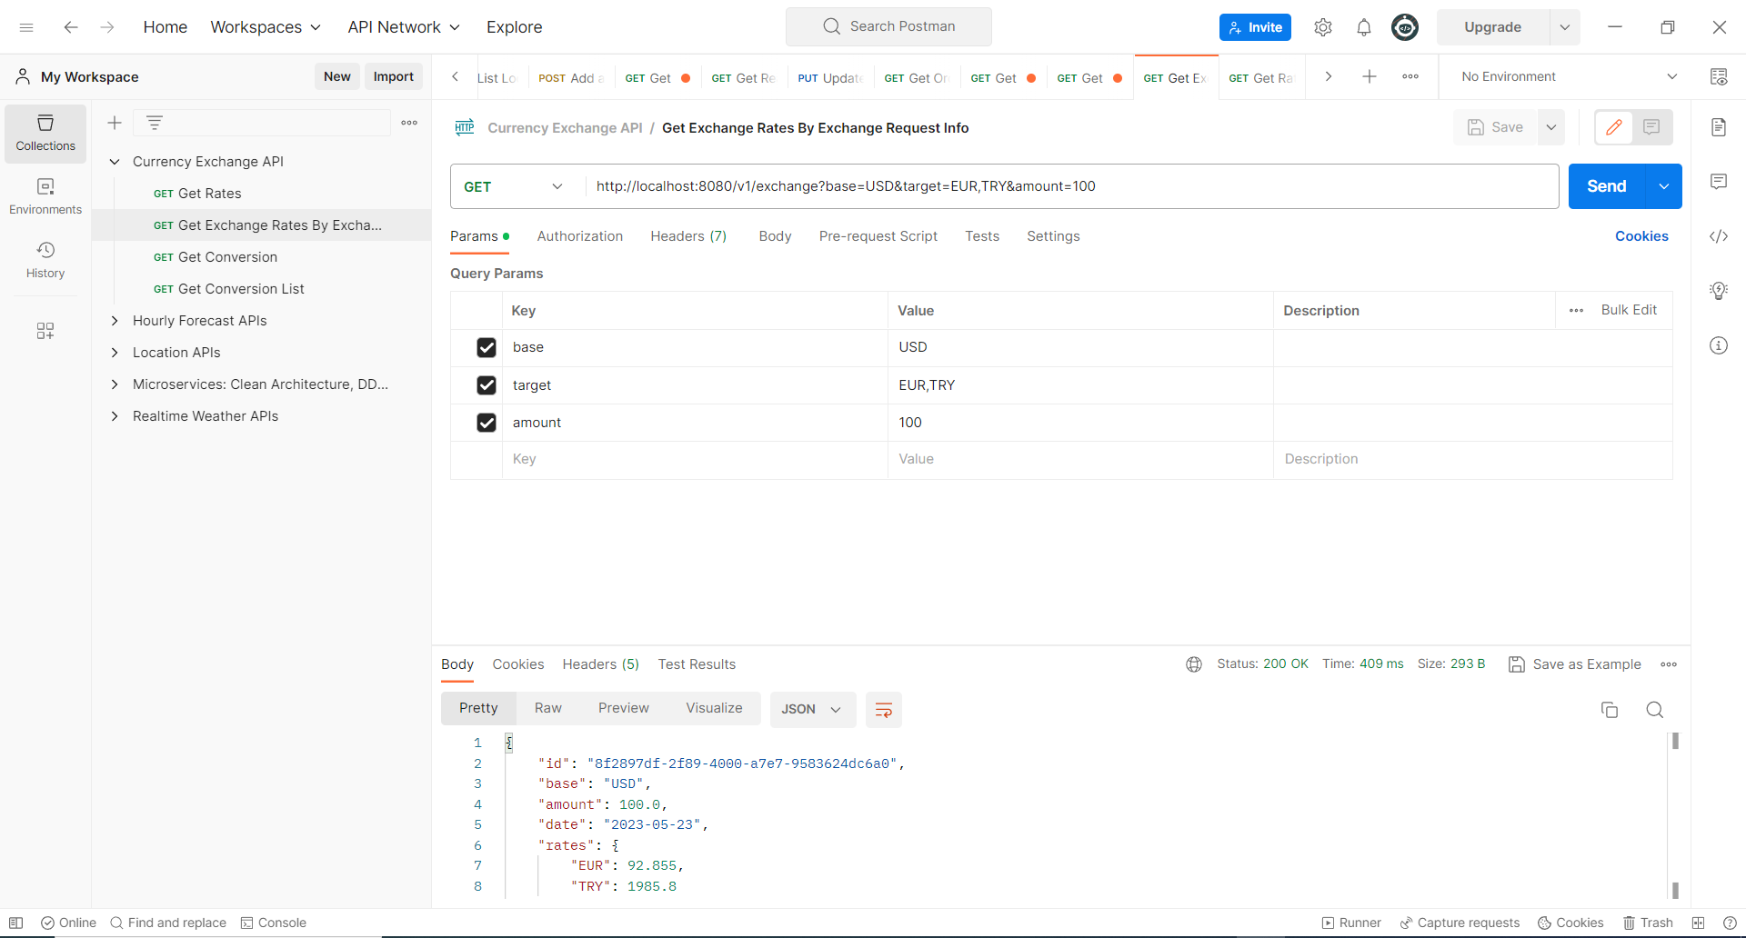Open the configure workspace sidebar icon
1746x938 pixels.
coord(45,331)
